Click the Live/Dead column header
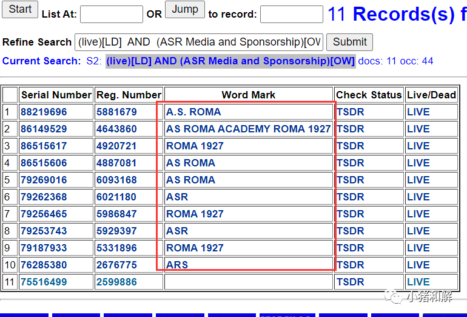This screenshot has height=317, width=467. [x=432, y=95]
